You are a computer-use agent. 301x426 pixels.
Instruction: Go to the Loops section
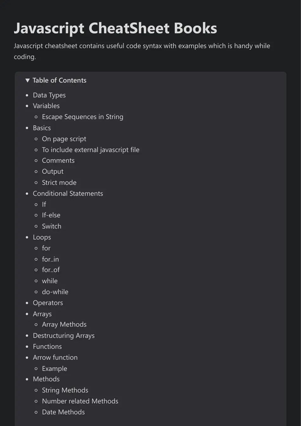[42, 237]
